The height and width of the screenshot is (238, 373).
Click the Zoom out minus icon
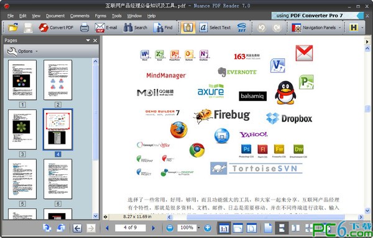[170, 228]
